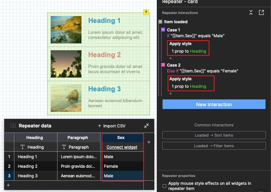Click the New interaction button
271x192 pixels.
tap(214, 105)
